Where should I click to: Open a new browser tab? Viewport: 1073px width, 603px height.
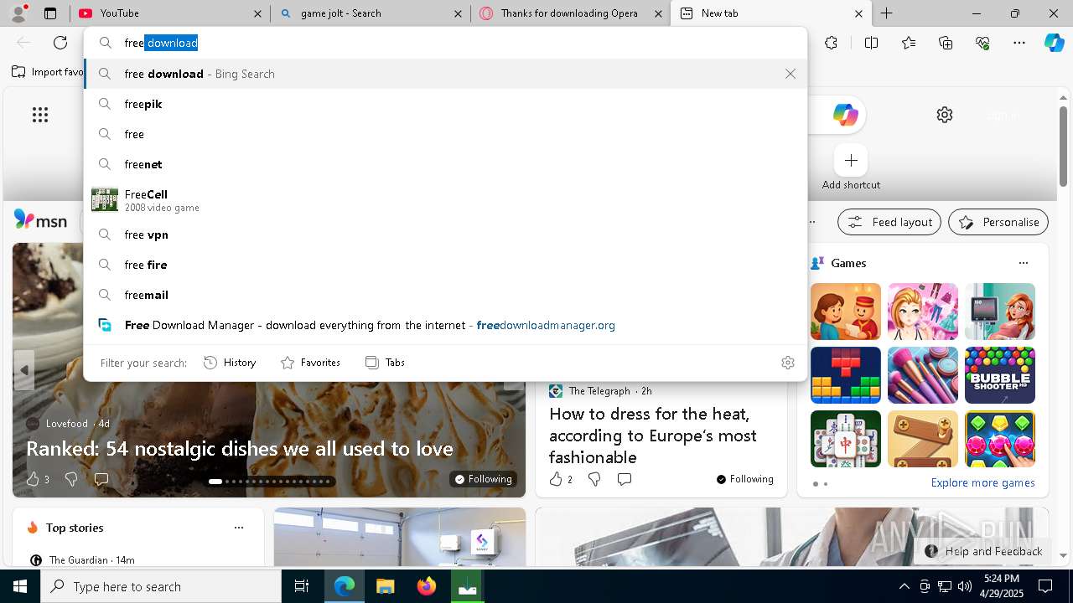(x=886, y=13)
